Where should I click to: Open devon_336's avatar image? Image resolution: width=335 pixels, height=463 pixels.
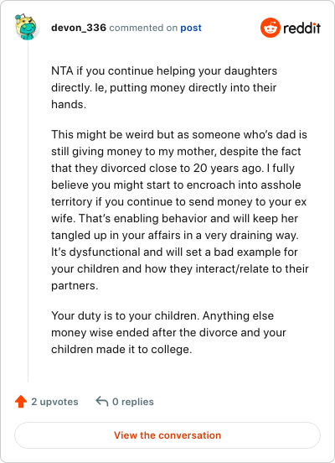27,27
